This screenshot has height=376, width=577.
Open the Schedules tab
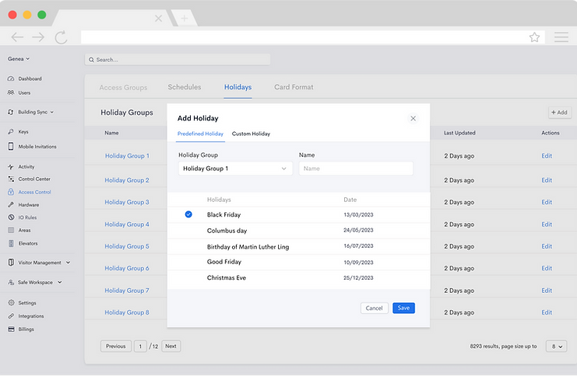[185, 87]
